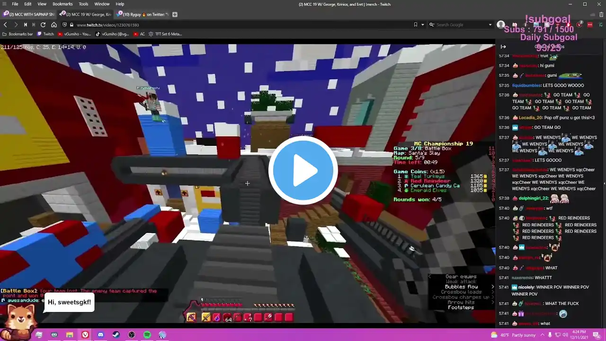Open Steam from the taskbar
This screenshot has width=606, height=341.
click(116, 335)
